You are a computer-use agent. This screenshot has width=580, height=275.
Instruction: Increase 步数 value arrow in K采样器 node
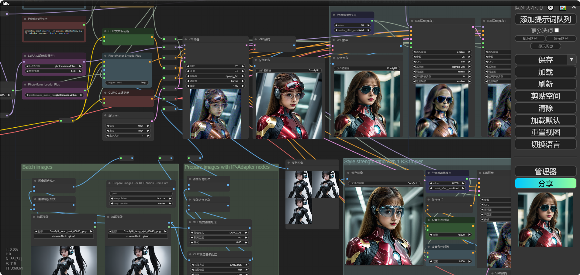[x=243, y=66]
